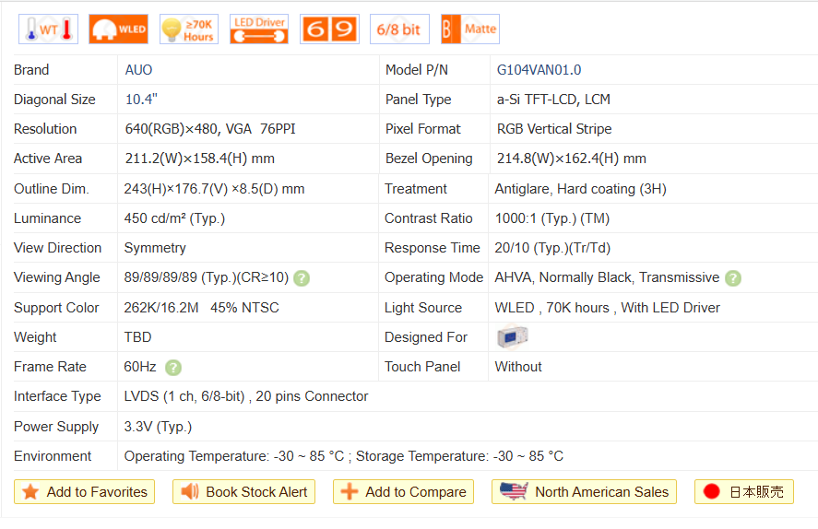Click the 6/8 bit color depth icon
Image resolution: width=818 pixels, height=529 pixels.
point(398,29)
